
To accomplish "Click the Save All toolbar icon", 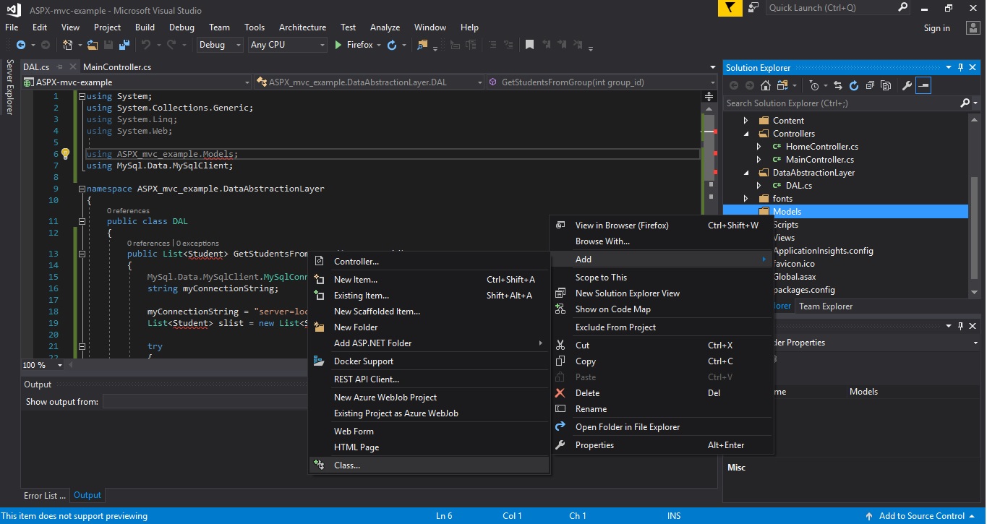I will click(123, 45).
